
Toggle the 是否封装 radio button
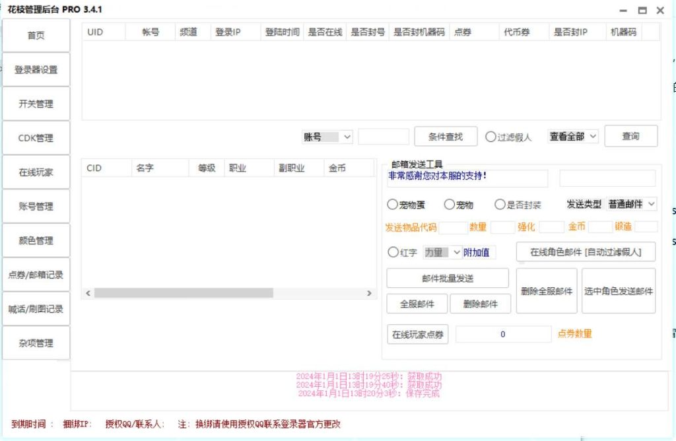tap(500, 205)
